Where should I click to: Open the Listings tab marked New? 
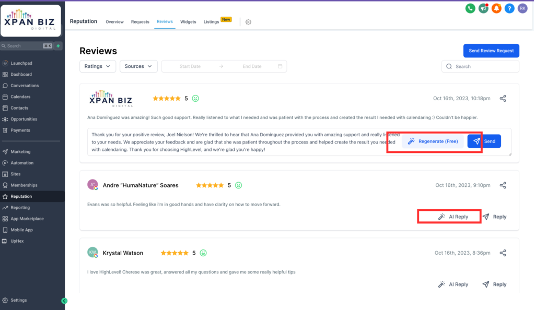pos(211,21)
